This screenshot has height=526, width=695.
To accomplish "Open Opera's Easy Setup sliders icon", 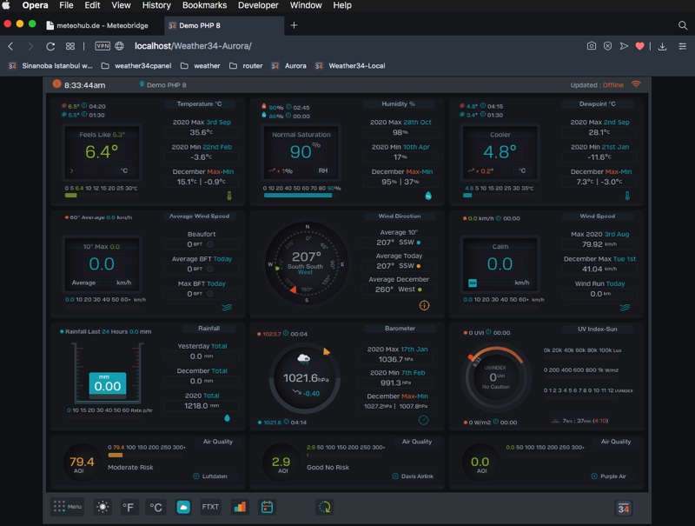I will [682, 46].
